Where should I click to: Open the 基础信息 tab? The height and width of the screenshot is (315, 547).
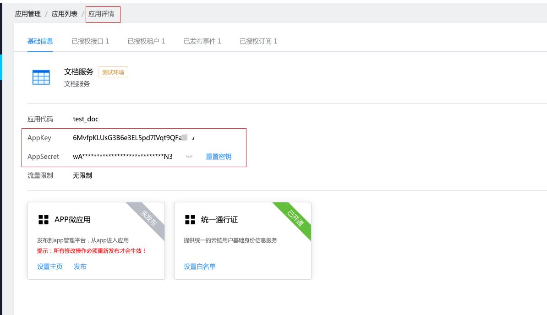(40, 41)
